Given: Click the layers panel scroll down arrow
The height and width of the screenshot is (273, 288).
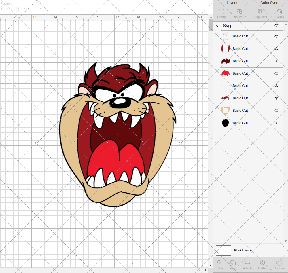Looking at the screenshot, I should coord(285,241).
